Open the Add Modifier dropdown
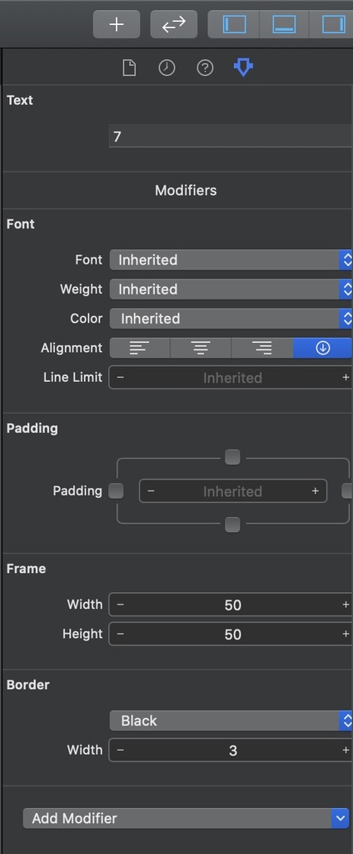Viewport: 353px width, 854px height. click(186, 818)
